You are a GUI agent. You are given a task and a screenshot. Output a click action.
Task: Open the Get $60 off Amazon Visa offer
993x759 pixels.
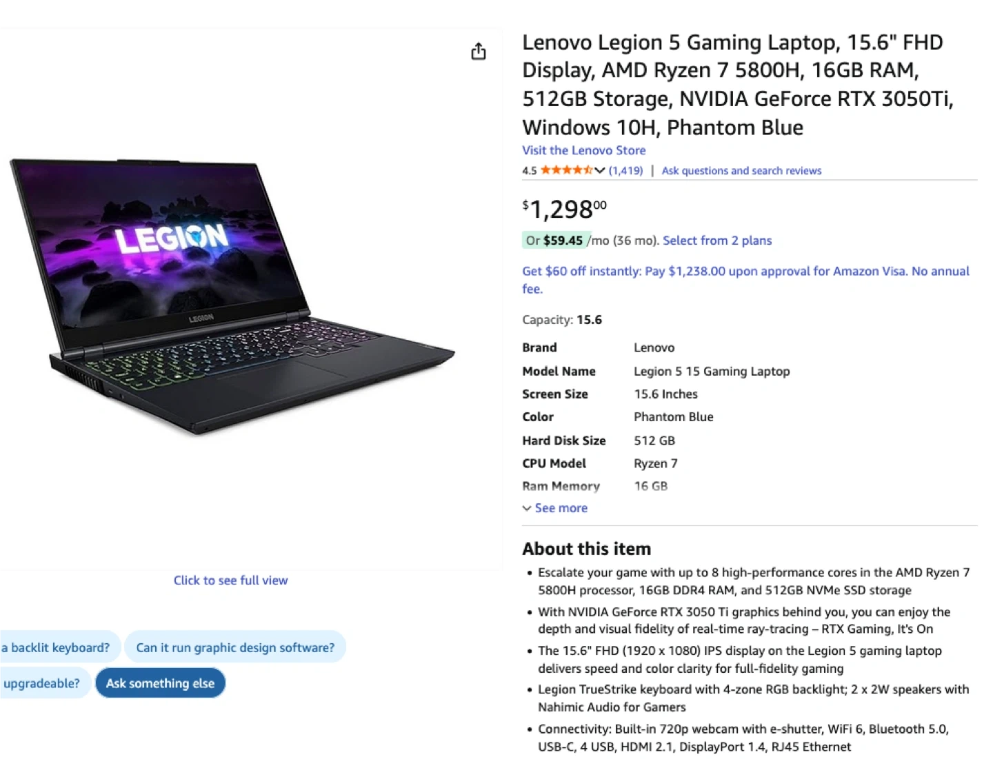coord(745,280)
